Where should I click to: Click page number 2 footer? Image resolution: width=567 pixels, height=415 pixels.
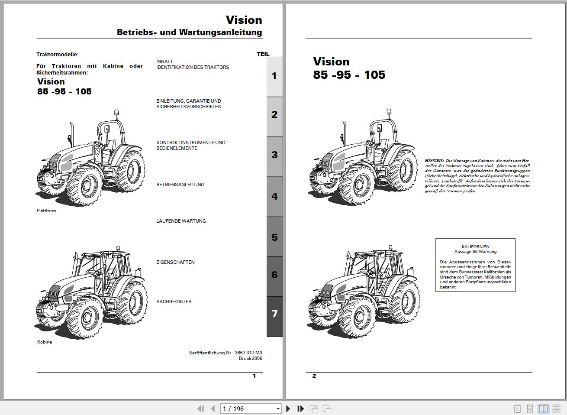click(314, 376)
